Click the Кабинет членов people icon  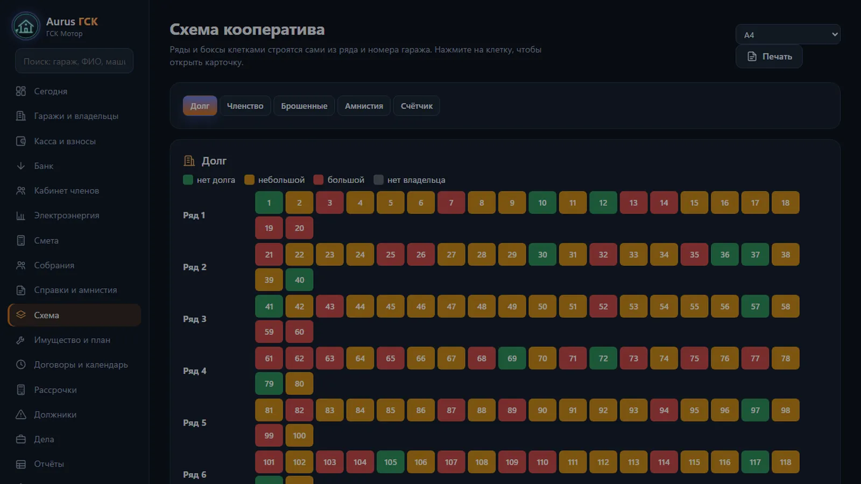[21, 191]
